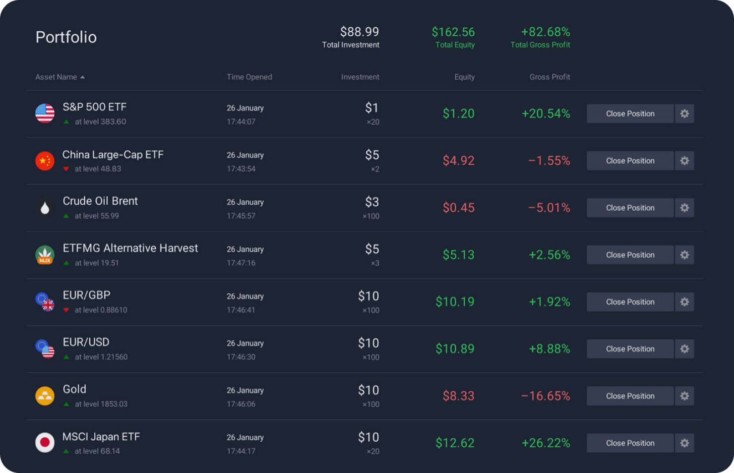Click the $12.62 equity value
The image size is (734, 473).
click(455, 443)
